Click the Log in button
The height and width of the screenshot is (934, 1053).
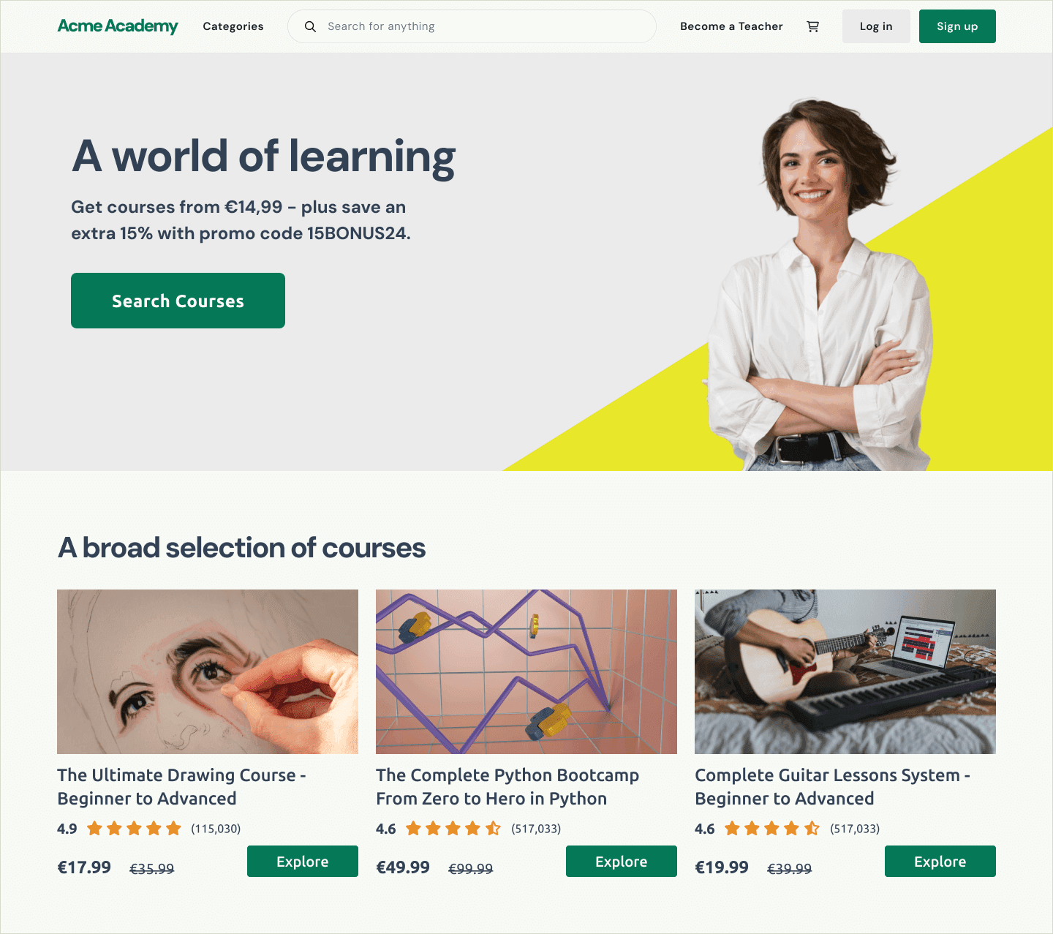click(x=876, y=26)
